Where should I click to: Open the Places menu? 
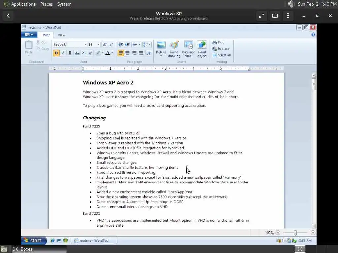47,4
